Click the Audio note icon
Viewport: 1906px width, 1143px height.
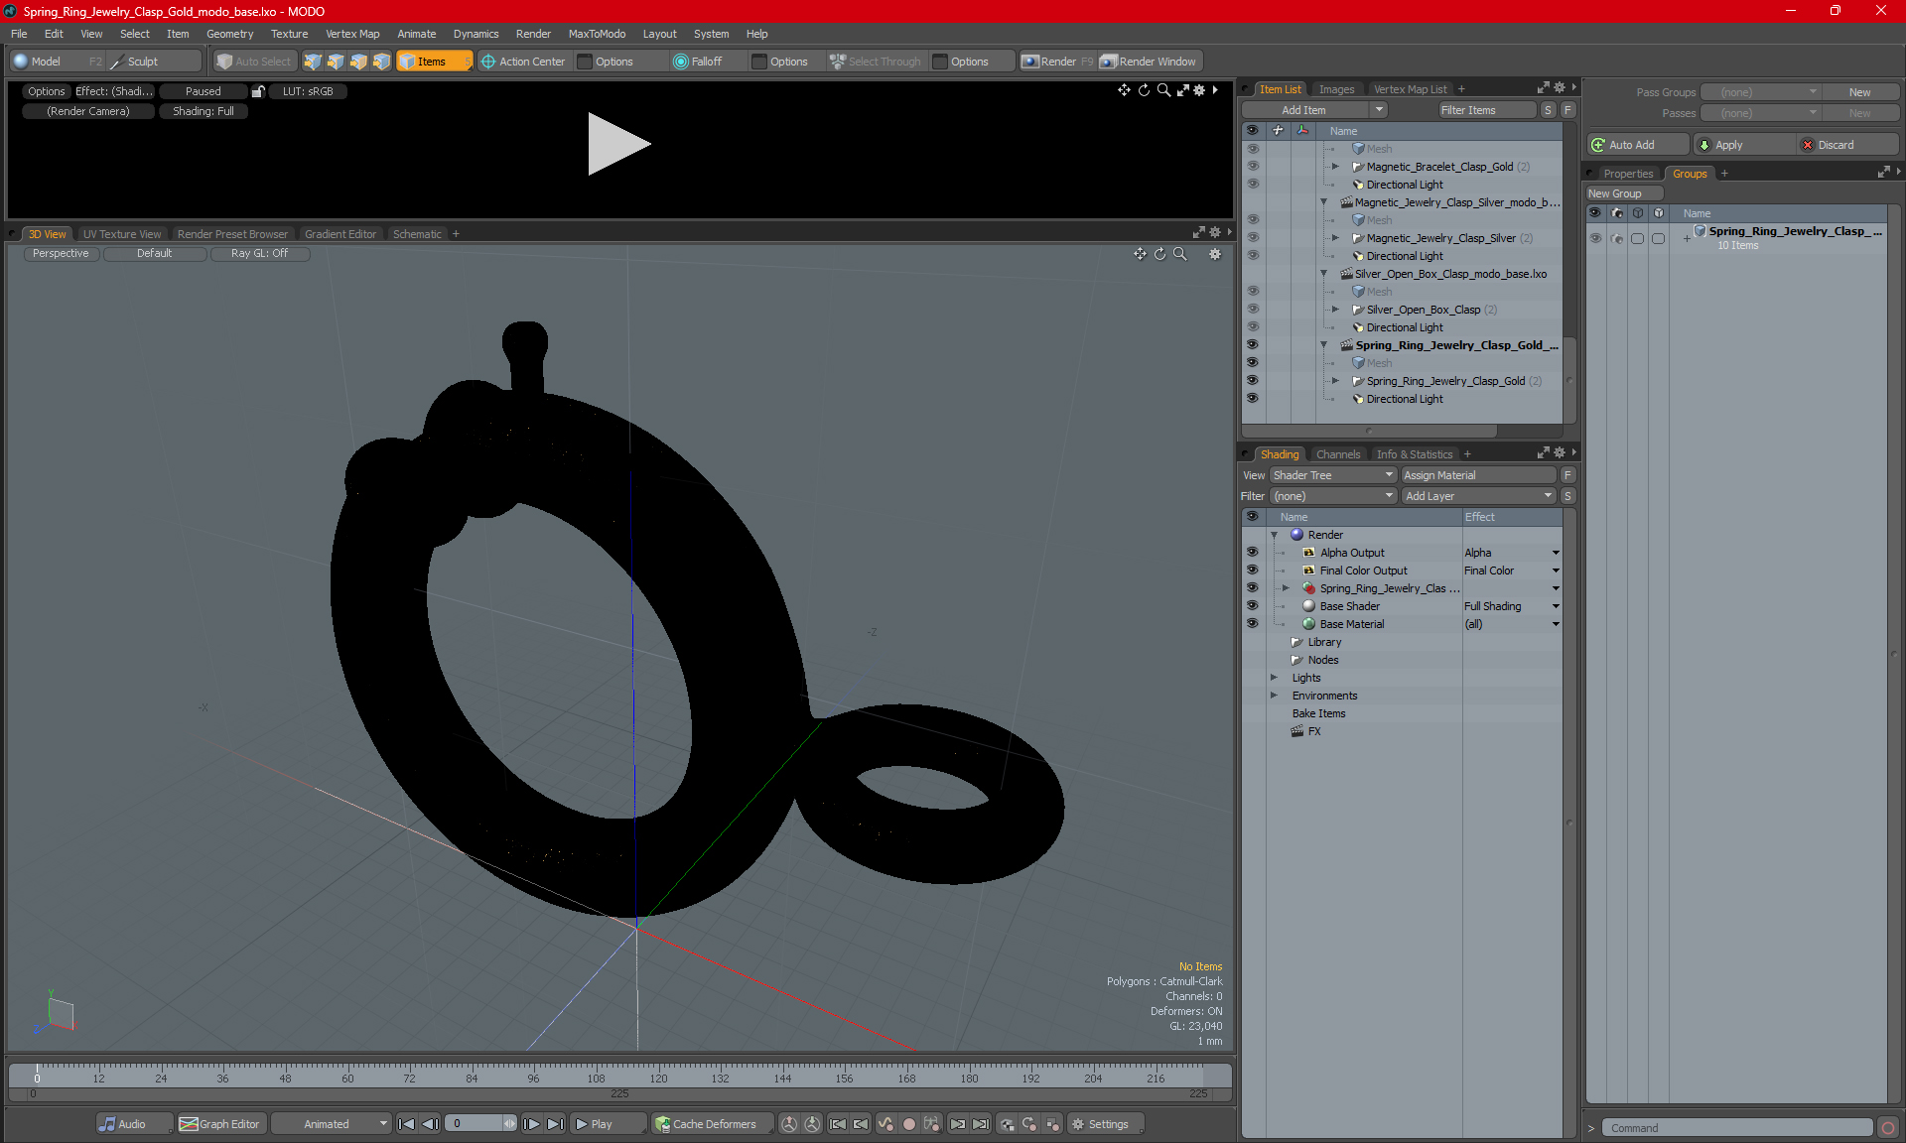coord(107,1124)
